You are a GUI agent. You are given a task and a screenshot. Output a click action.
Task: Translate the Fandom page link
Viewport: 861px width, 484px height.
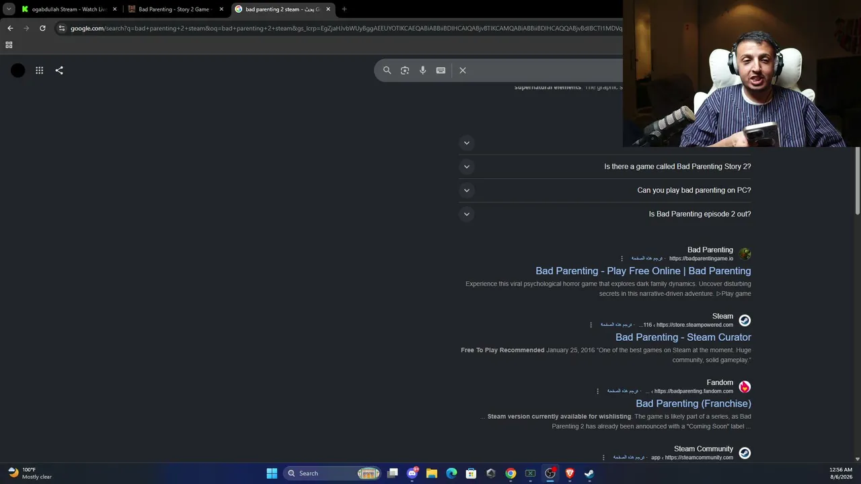pyautogui.click(x=624, y=391)
